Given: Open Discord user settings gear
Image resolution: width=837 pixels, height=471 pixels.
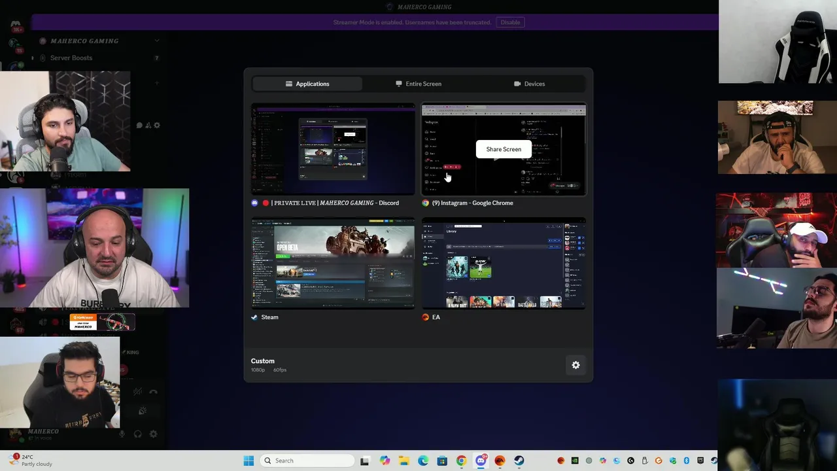Looking at the screenshot, I should click(153, 434).
